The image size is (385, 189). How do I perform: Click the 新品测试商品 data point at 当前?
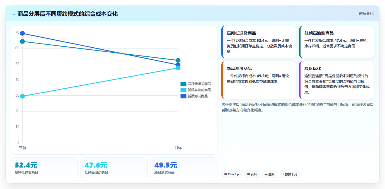point(22,33)
